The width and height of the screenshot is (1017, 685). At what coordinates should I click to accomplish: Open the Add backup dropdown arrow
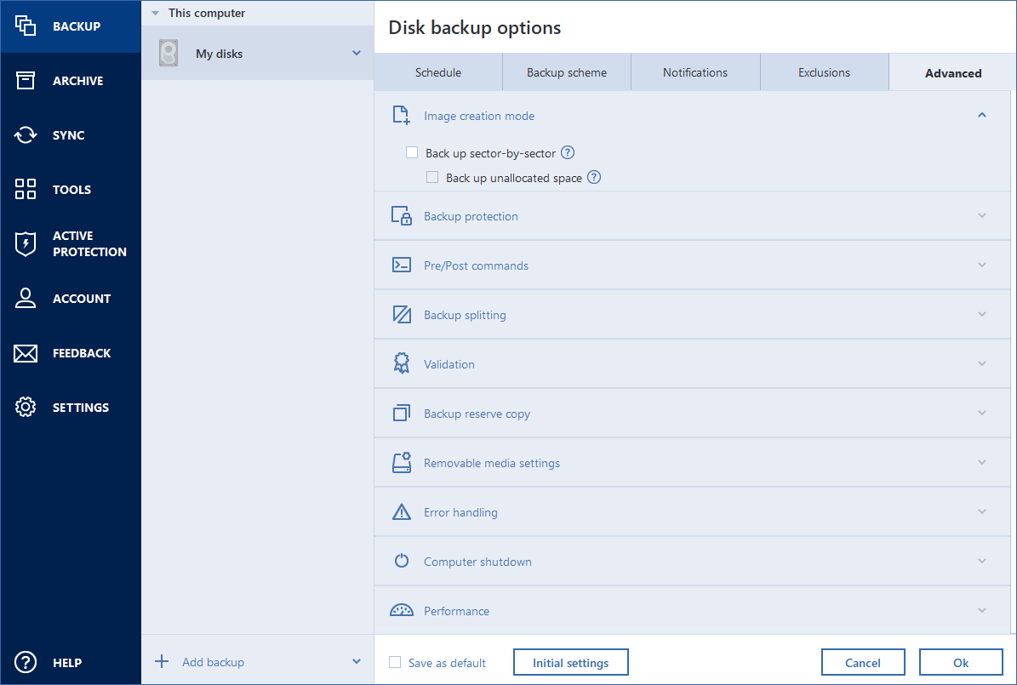click(356, 662)
